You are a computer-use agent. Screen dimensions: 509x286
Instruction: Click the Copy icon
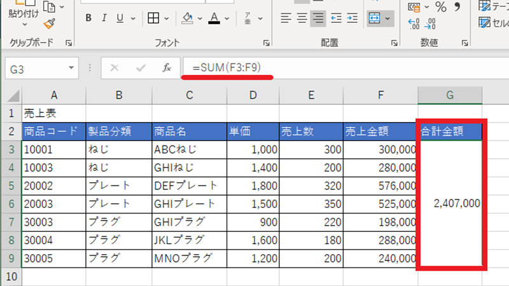[50, 7]
